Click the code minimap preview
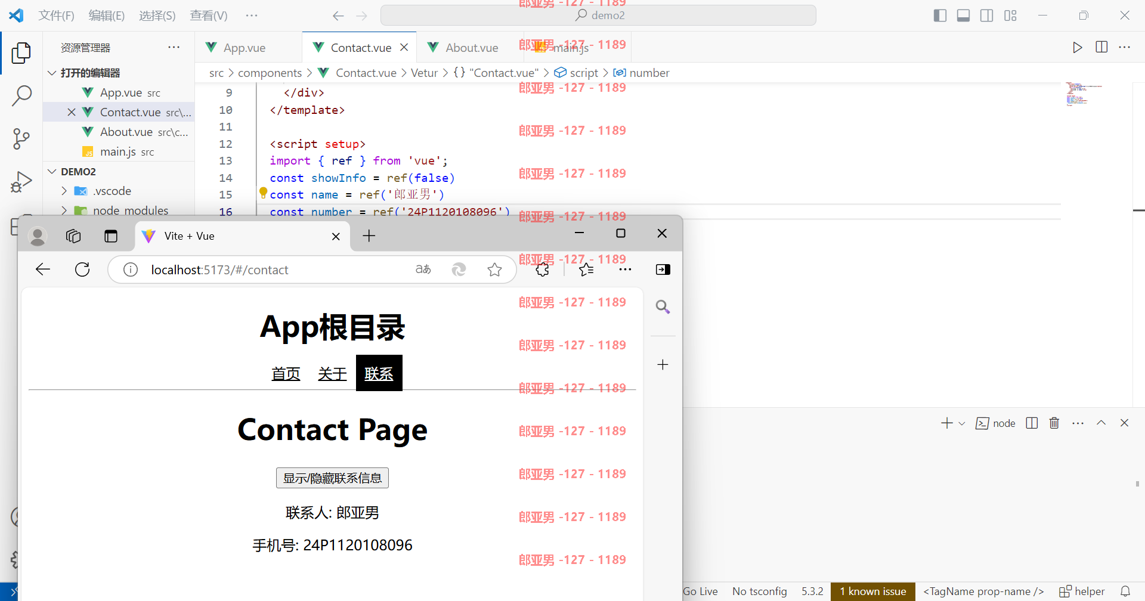This screenshot has height=601, width=1145. coord(1084,94)
